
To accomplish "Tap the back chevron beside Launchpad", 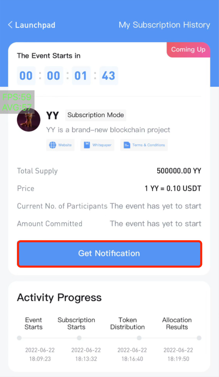I will click(10, 25).
